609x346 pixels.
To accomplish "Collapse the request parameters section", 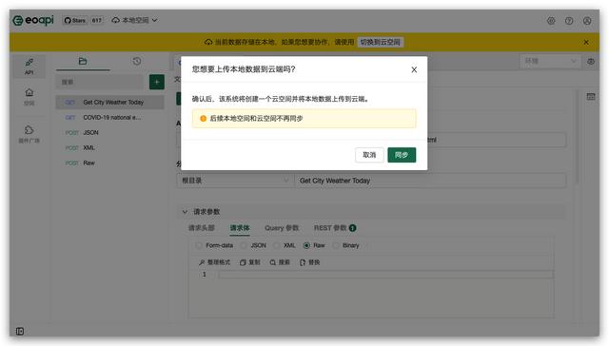I will (x=185, y=211).
